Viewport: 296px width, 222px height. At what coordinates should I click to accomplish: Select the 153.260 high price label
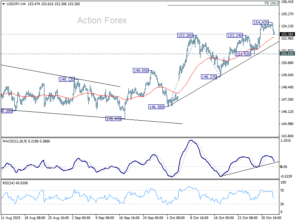[x=185, y=36]
